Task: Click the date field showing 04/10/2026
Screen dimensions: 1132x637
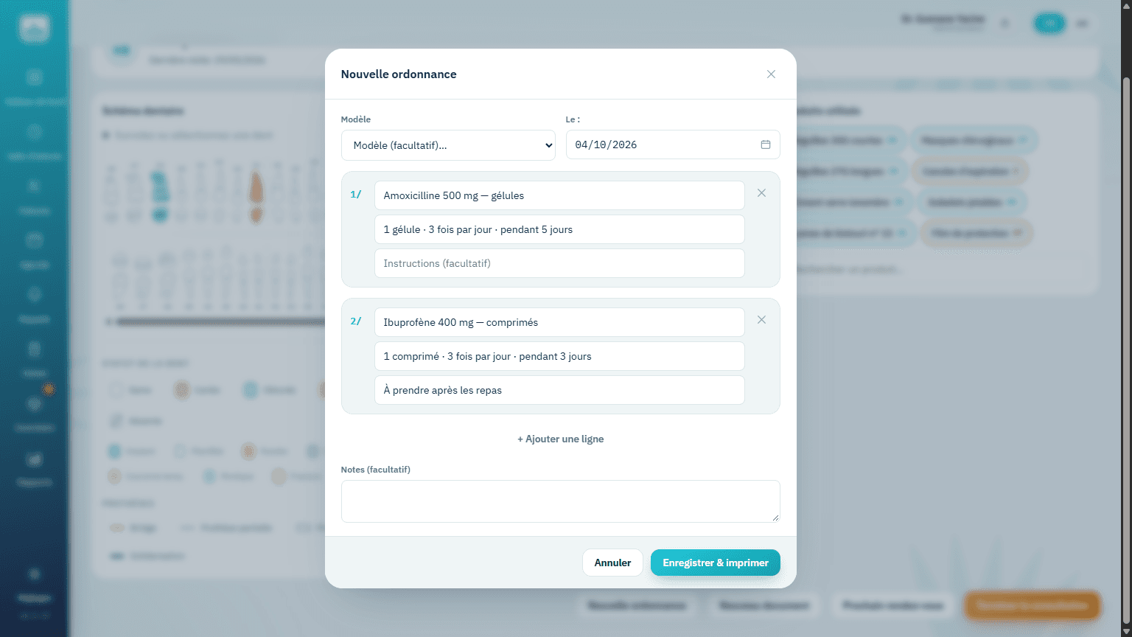Action: click(673, 145)
